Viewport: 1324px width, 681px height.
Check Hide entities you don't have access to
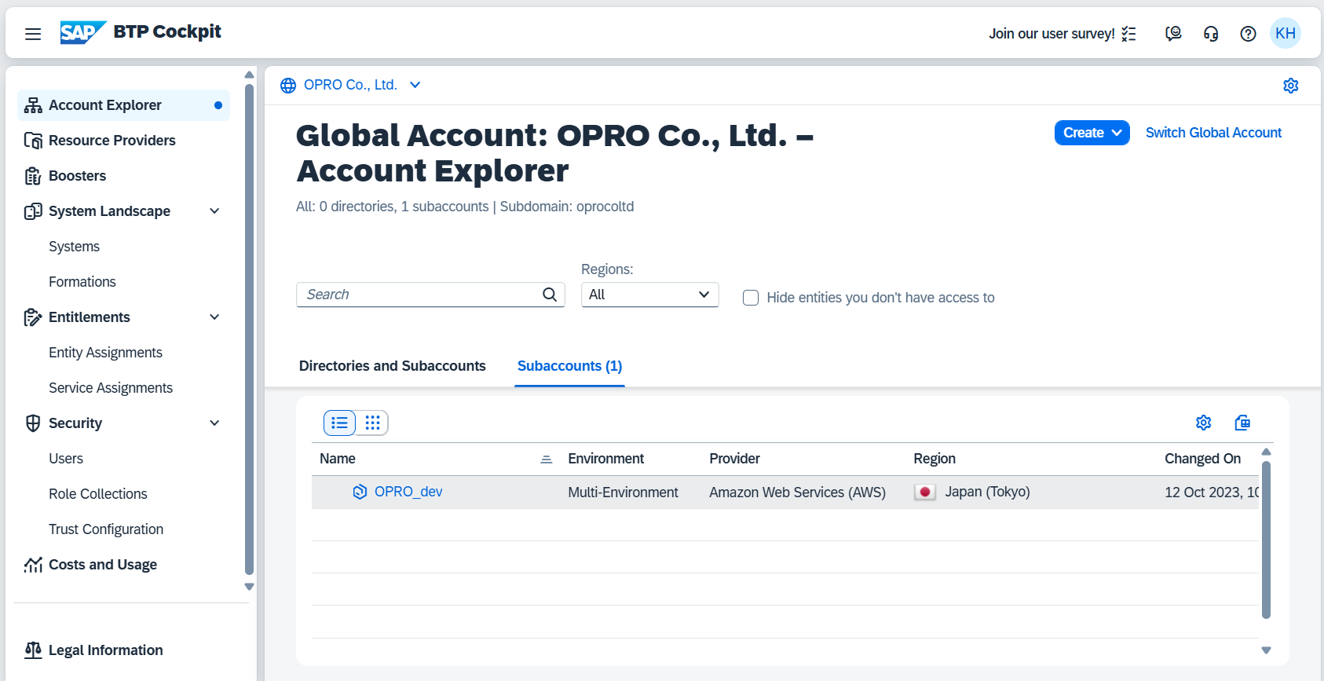pos(751,298)
